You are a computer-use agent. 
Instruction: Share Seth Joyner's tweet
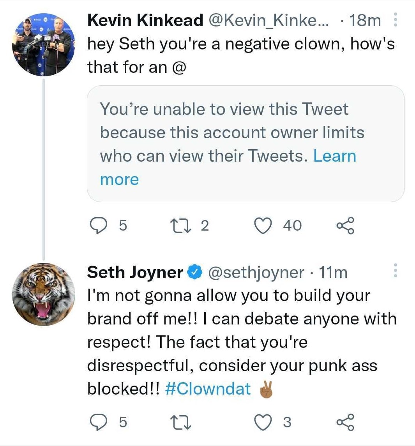(x=345, y=422)
